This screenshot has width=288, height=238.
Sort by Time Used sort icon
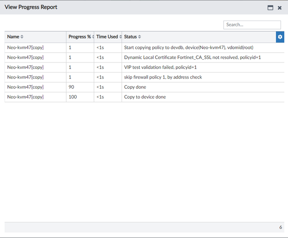click(120, 37)
